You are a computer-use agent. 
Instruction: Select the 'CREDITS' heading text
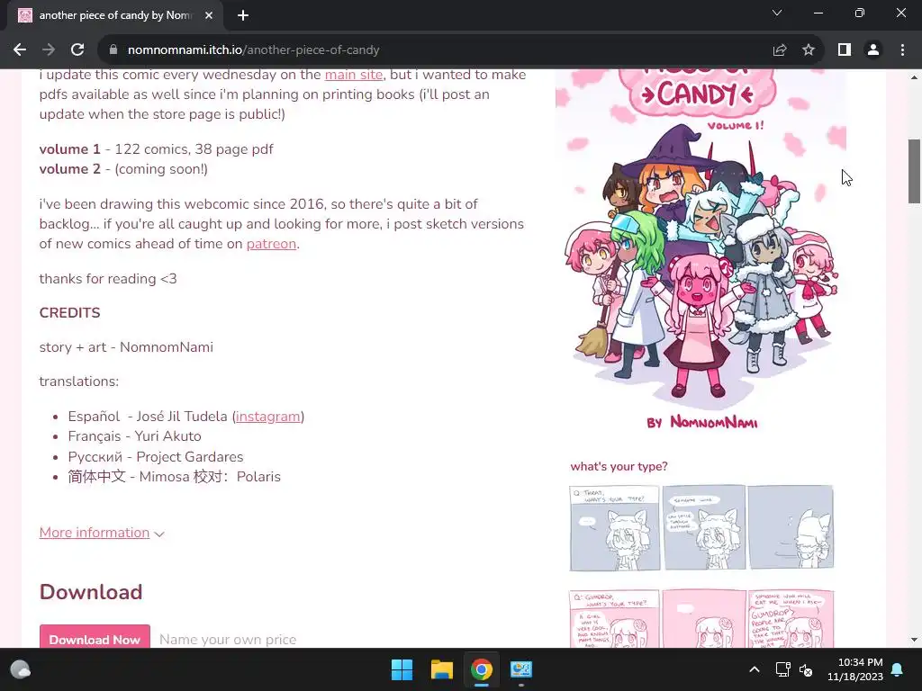[x=69, y=312]
